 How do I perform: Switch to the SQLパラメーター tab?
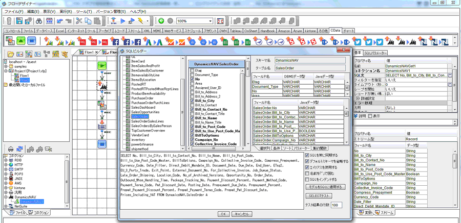pyautogui.click(x=375, y=53)
